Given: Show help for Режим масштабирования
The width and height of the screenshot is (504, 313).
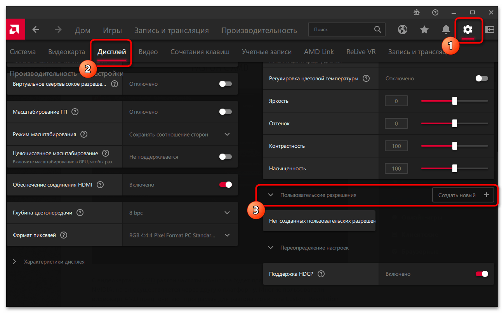Looking at the screenshot, I should pyautogui.click(x=83, y=134).
